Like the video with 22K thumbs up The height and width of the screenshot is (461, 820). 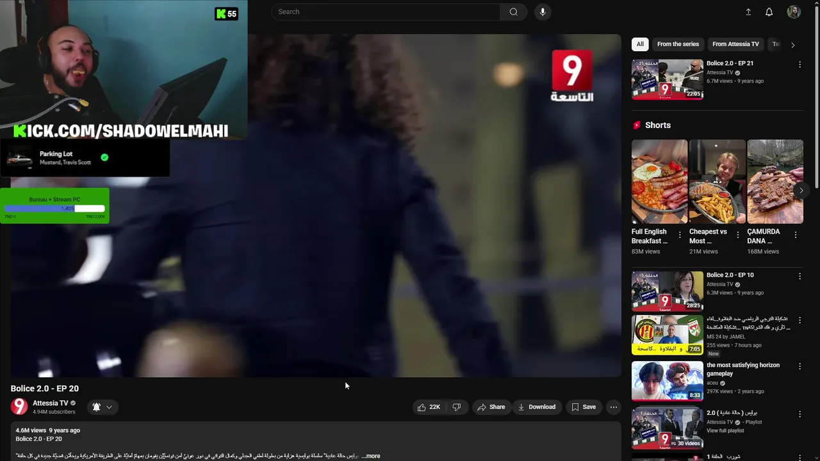[429, 407]
